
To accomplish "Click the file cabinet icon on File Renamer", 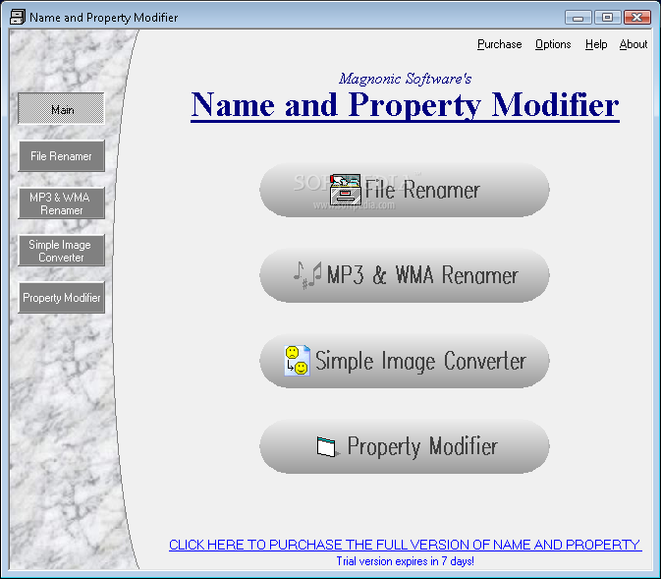I will pyautogui.click(x=346, y=189).
